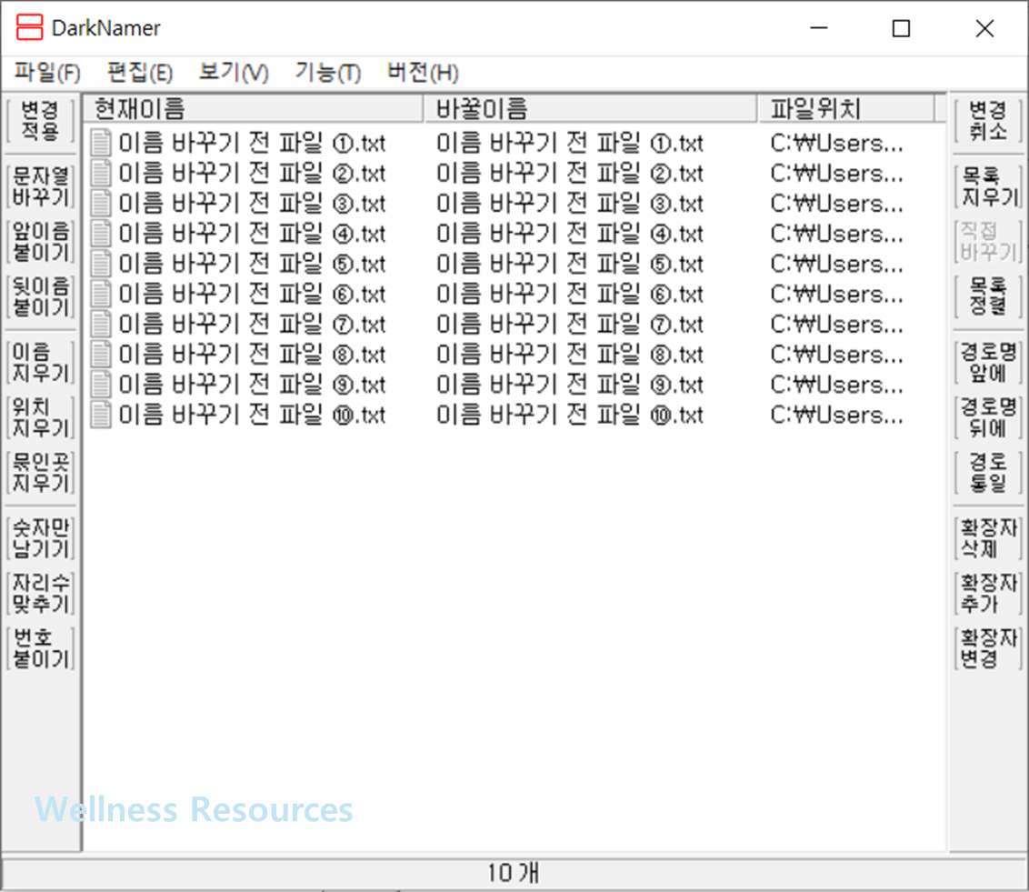Maximize the DarkNamer window

click(x=901, y=28)
